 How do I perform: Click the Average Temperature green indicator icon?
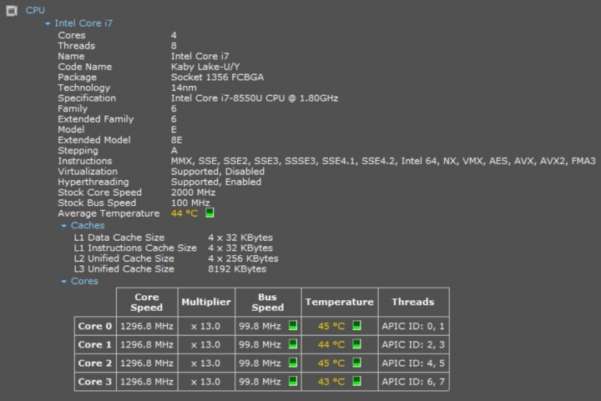pyautogui.click(x=210, y=213)
